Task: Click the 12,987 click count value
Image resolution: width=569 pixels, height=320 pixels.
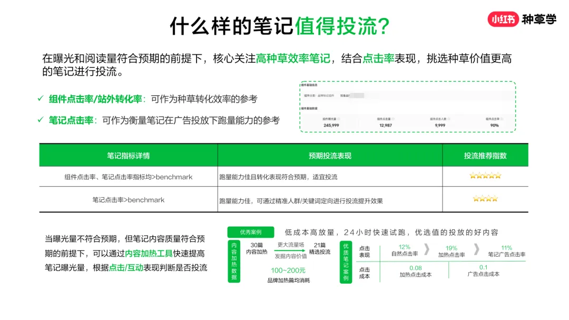Action: click(x=385, y=125)
